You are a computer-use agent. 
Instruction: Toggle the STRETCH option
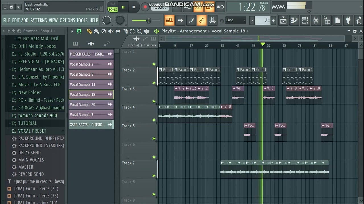point(156,45)
